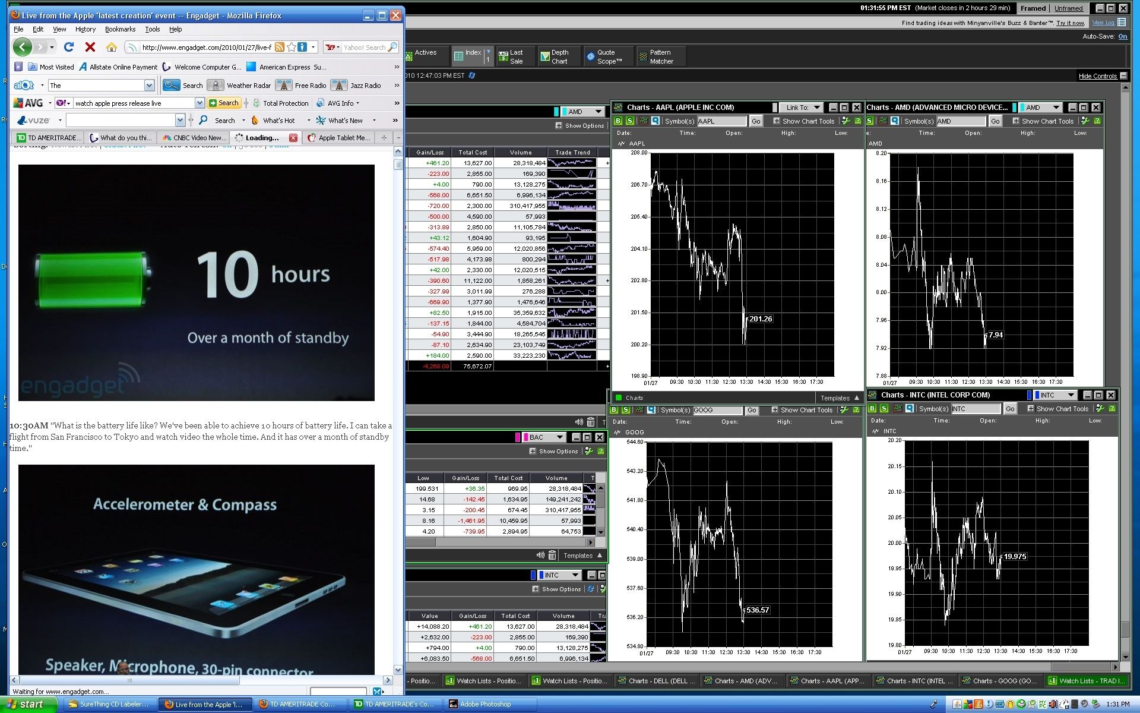Viewport: 1140px width, 713px height.
Task: Switch to Apple Tablet Me... tab
Action: (338, 138)
